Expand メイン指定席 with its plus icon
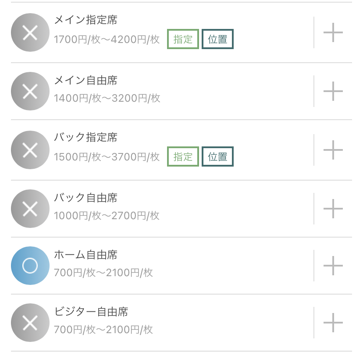 click(333, 32)
